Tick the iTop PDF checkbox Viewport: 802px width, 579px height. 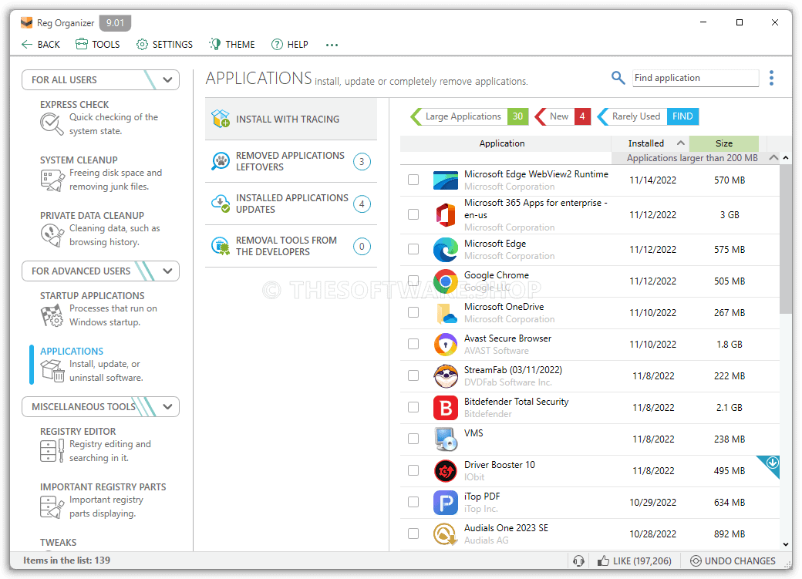413,502
